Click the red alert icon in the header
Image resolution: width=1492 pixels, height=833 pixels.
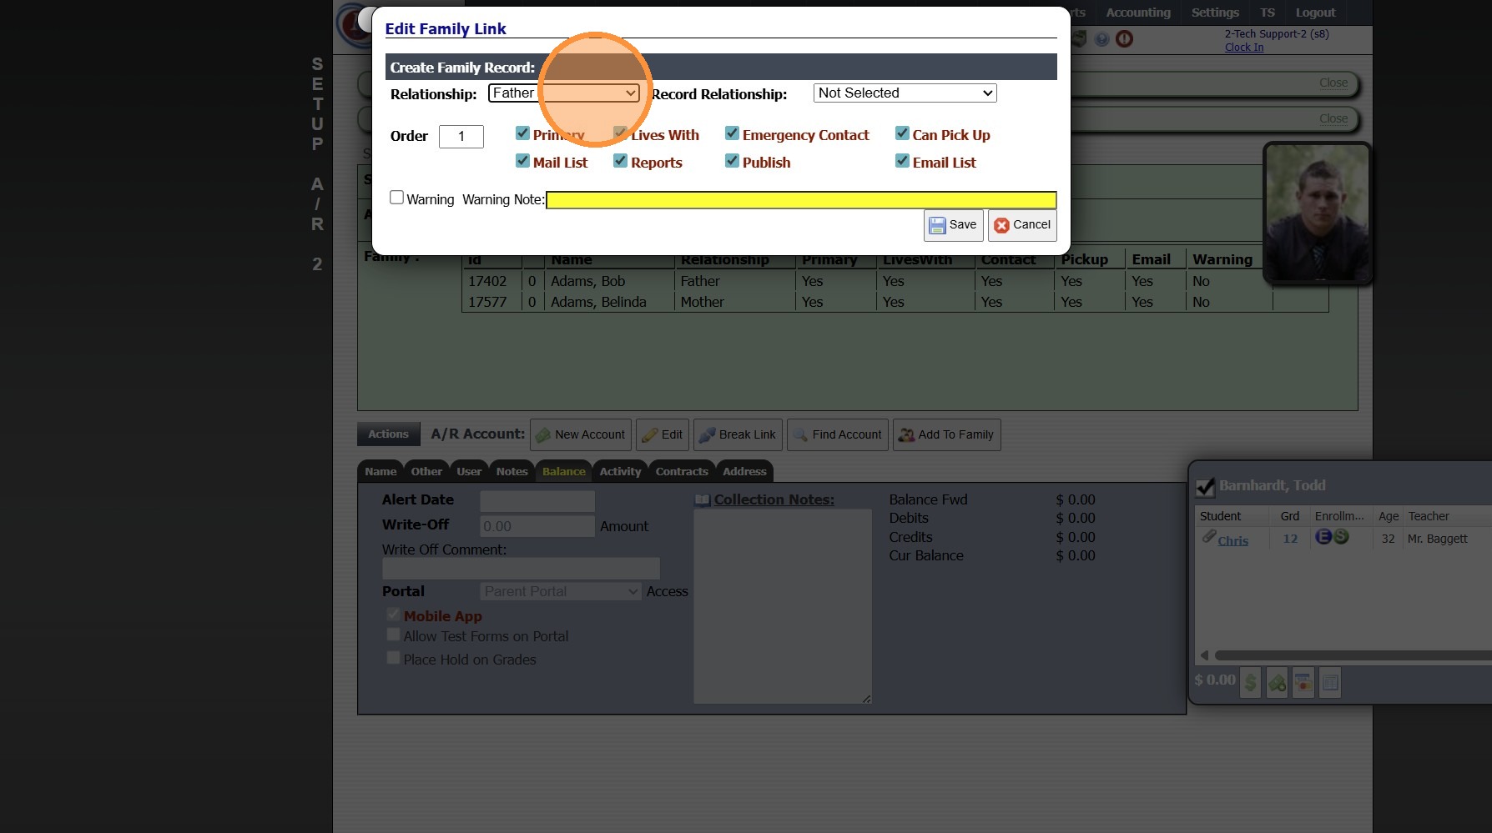pos(1124,39)
